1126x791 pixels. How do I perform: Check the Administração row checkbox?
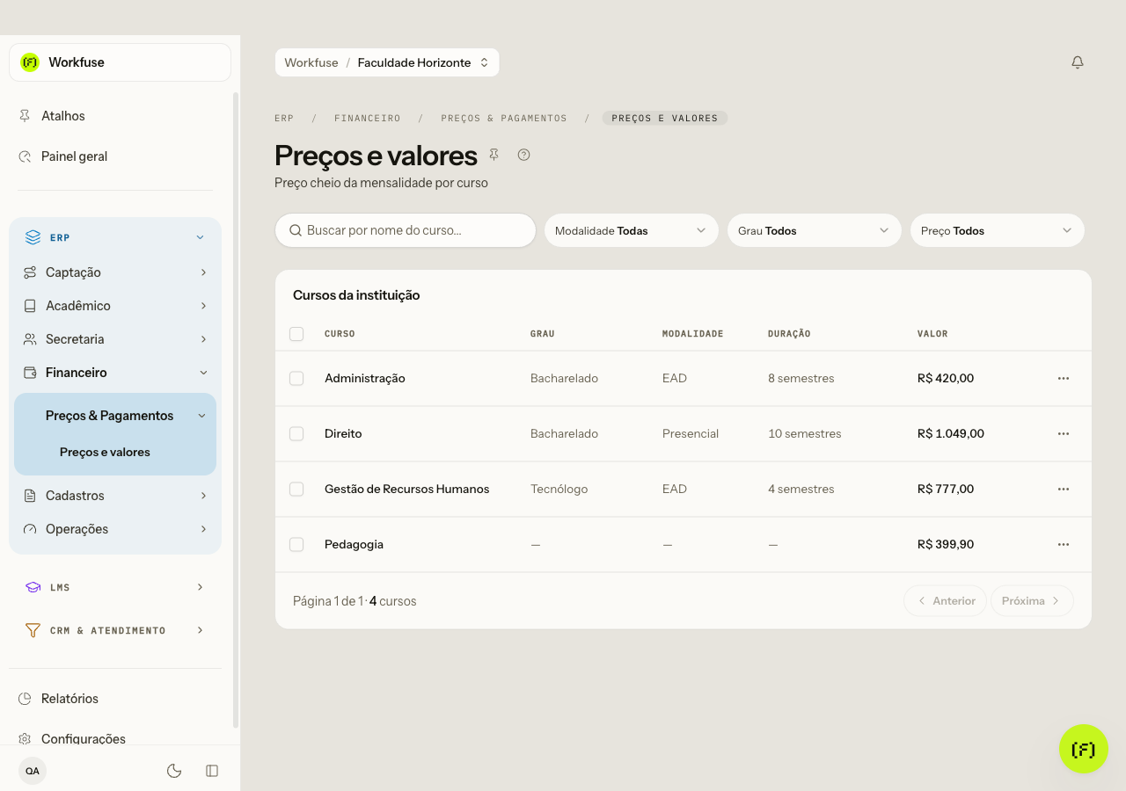(x=296, y=378)
